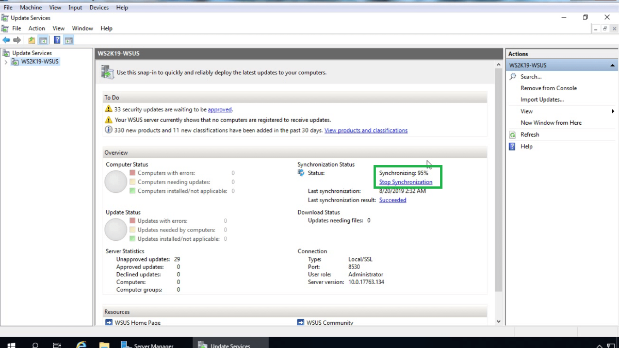Open the Update Services File menu
Viewport: 619px width, 348px height.
point(17,28)
